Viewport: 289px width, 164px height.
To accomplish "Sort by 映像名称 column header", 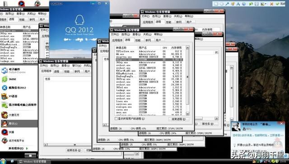I will (126, 48).
